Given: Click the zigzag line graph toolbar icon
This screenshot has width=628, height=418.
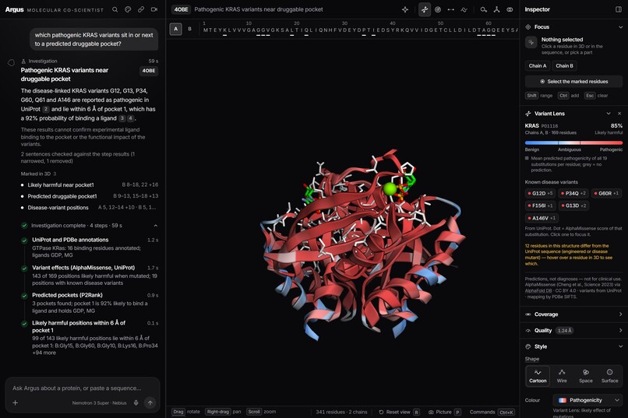Looking at the screenshot, I should (x=464, y=9).
